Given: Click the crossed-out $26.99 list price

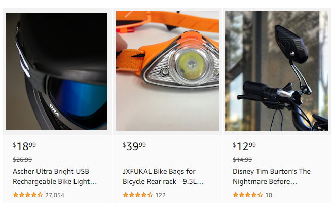Looking at the screenshot, I should click(22, 160).
